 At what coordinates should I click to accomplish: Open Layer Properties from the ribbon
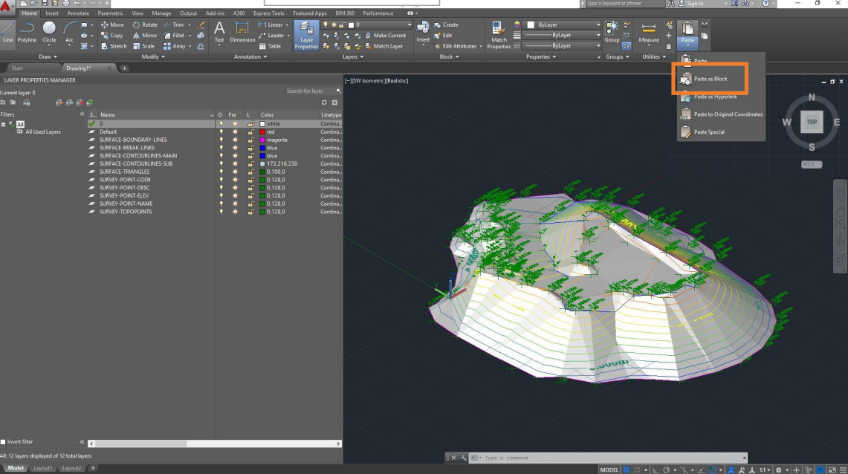tap(306, 35)
